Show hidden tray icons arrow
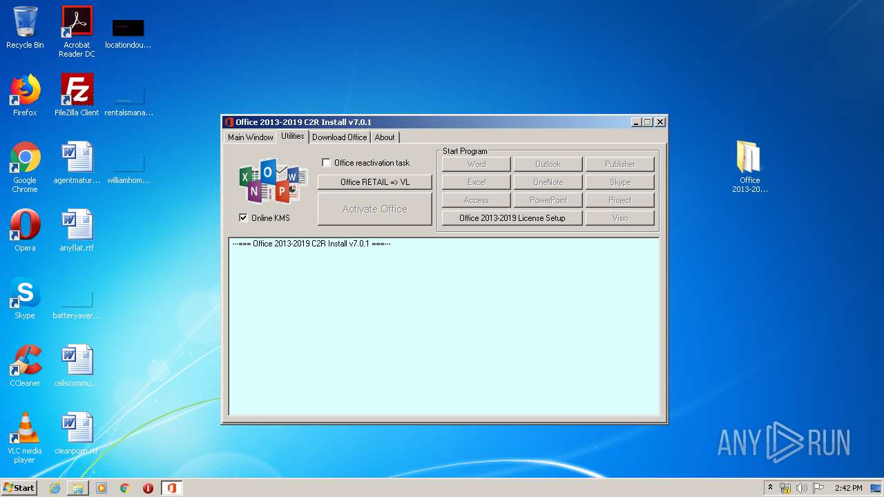 pyautogui.click(x=770, y=488)
